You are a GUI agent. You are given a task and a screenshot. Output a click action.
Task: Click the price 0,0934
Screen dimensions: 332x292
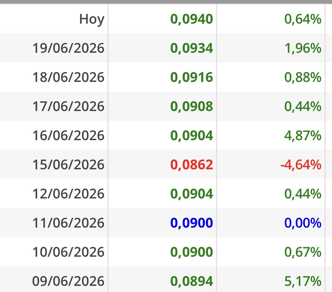tap(192, 48)
